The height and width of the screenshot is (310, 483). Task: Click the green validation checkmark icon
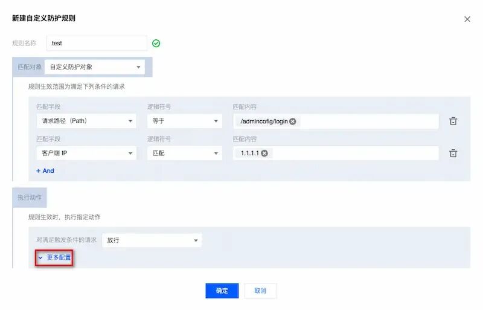click(x=156, y=44)
